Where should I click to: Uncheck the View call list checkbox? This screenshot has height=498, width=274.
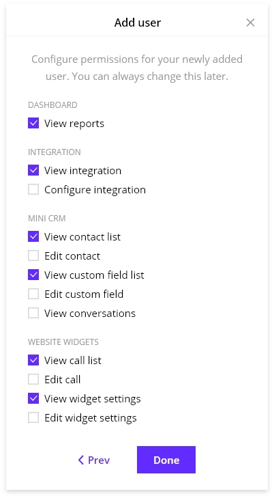pos(33,360)
